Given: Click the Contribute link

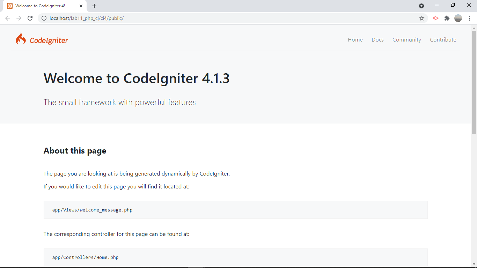Looking at the screenshot, I should pyautogui.click(x=443, y=39).
